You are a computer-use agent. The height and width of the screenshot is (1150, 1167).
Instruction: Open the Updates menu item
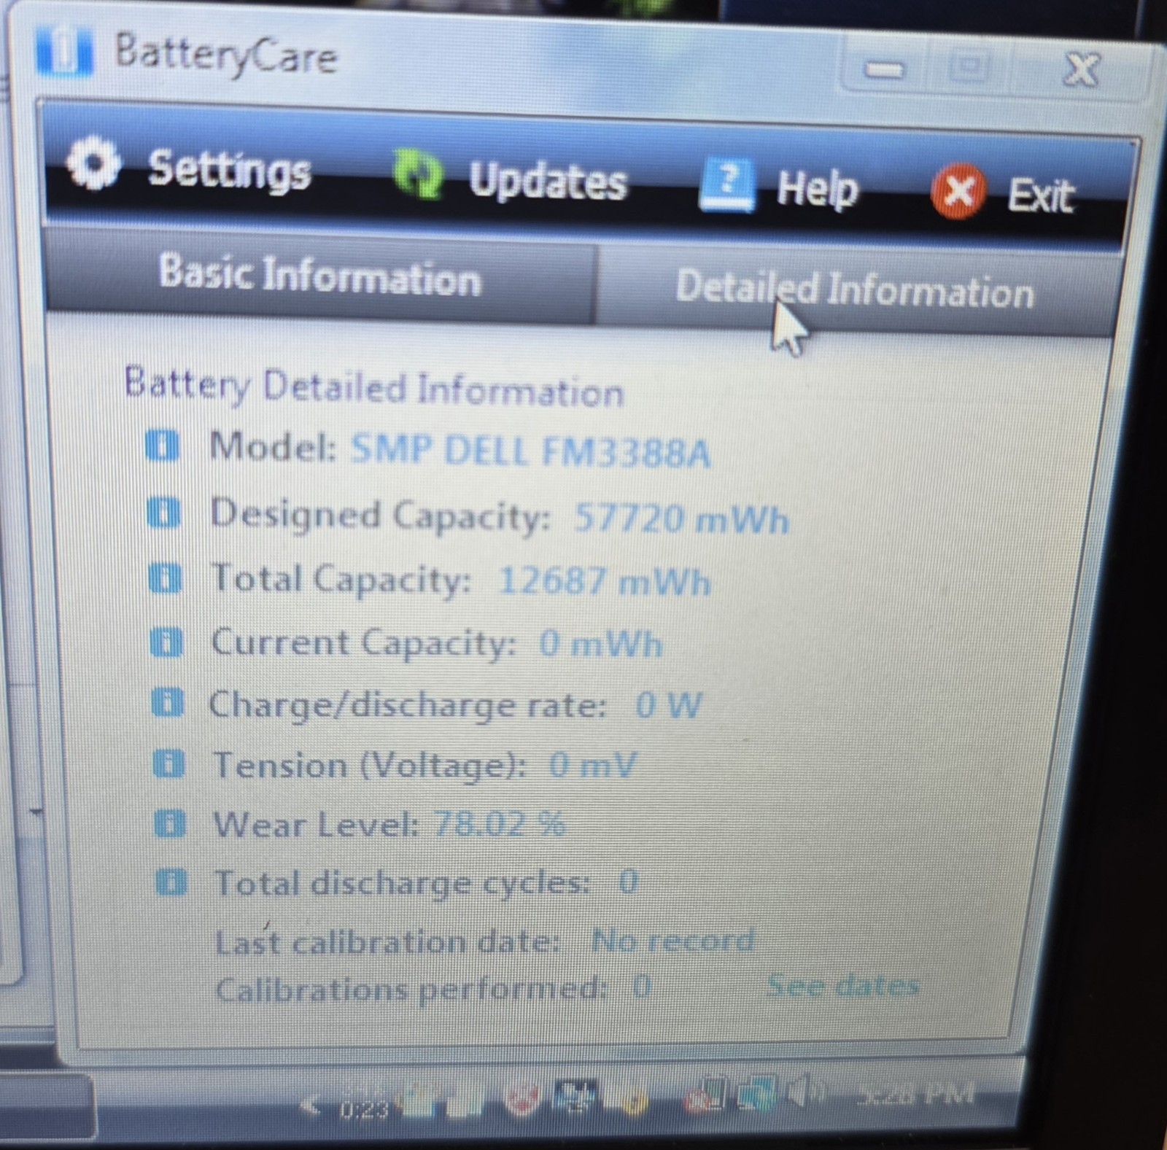click(547, 181)
